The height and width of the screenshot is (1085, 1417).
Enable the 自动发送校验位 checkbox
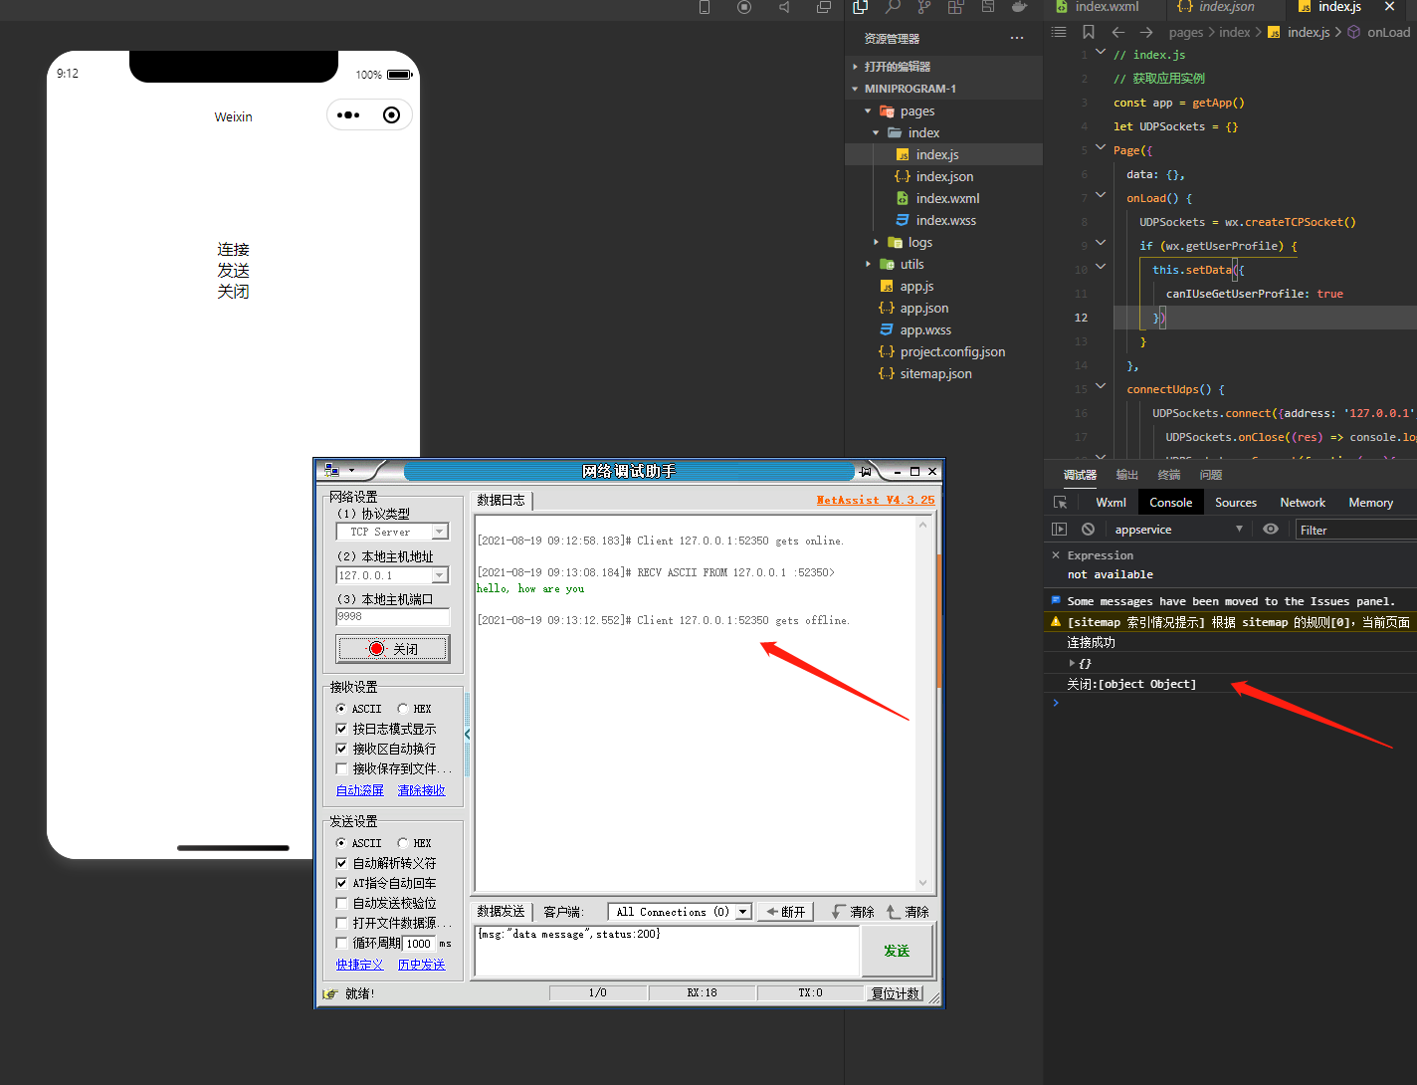[x=341, y=903]
